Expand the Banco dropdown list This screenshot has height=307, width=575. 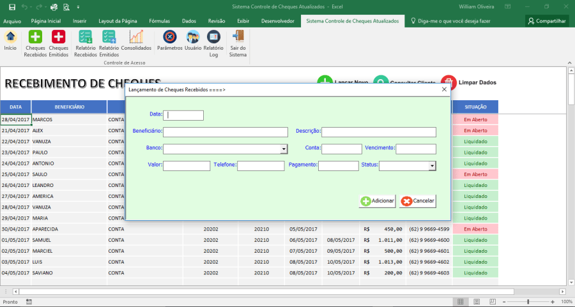284,149
